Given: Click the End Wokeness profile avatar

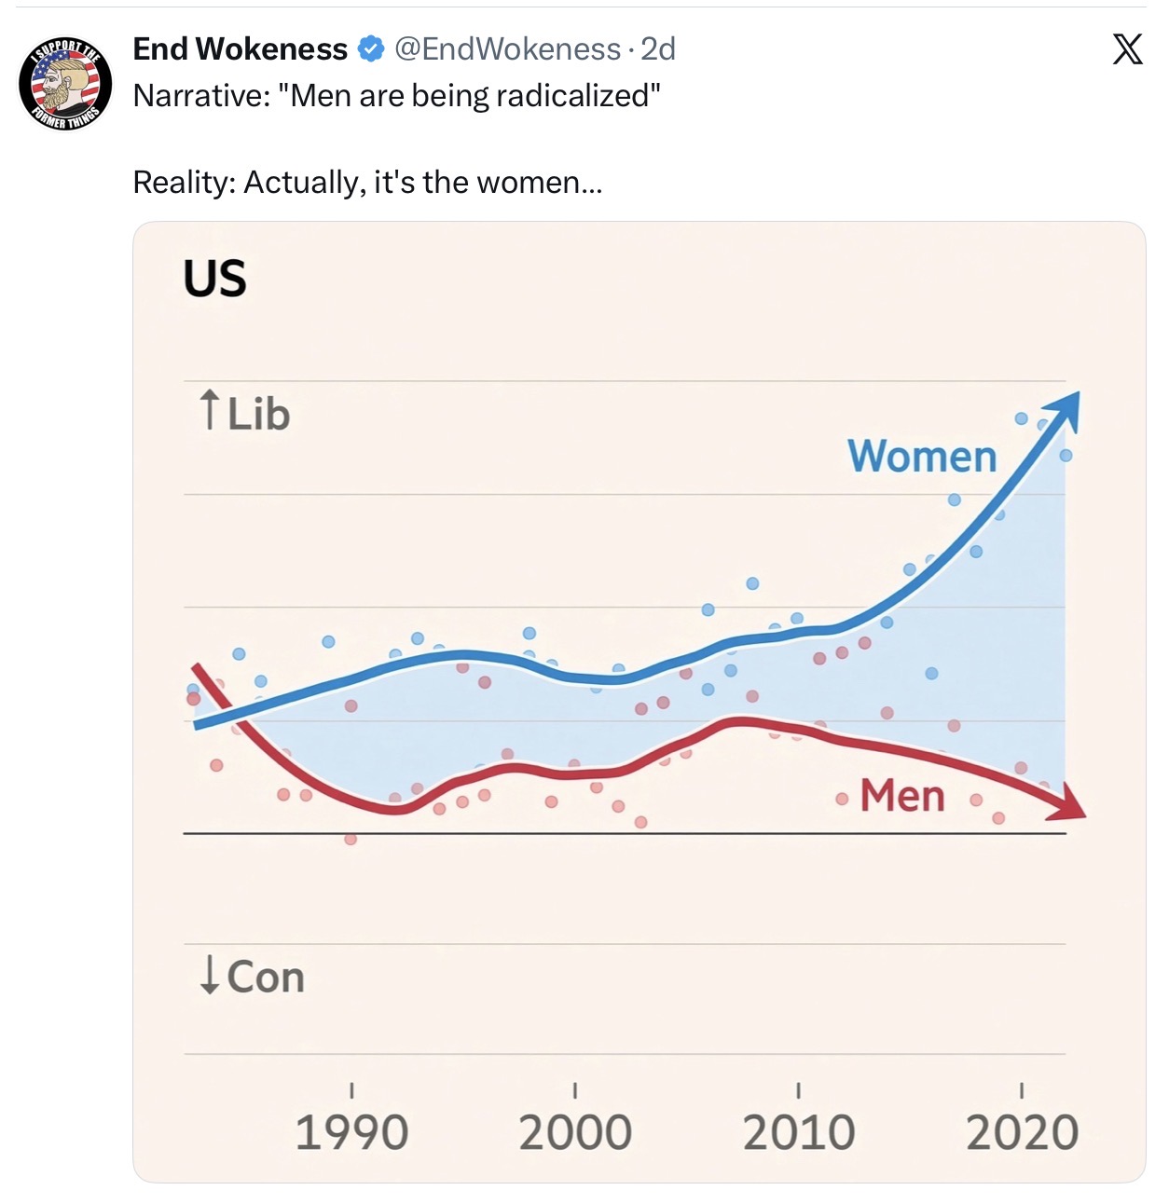Looking at the screenshot, I should pos(65,84).
